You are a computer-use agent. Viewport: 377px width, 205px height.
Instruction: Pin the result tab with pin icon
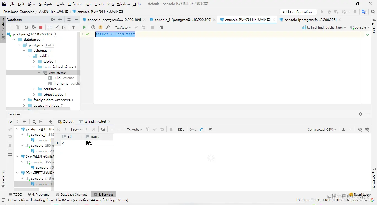pyautogui.click(x=210, y=129)
